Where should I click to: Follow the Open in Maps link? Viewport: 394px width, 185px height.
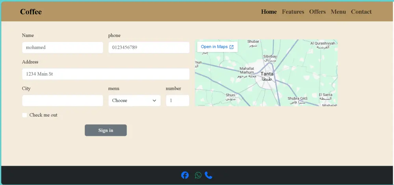pyautogui.click(x=217, y=47)
